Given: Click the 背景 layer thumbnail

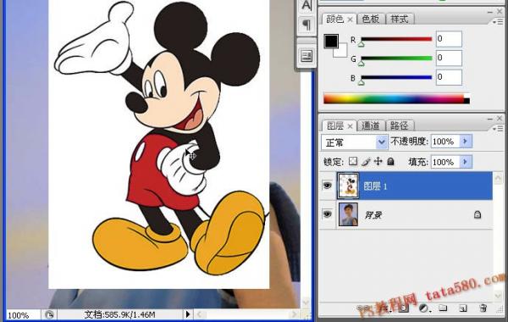Looking at the screenshot, I should tap(348, 214).
